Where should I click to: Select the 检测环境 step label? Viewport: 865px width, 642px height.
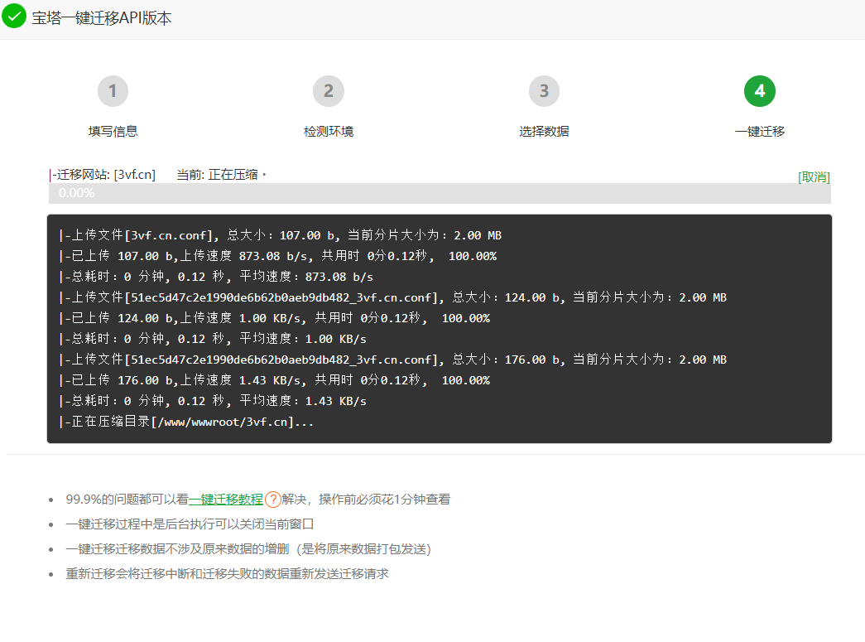pos(329,131)
